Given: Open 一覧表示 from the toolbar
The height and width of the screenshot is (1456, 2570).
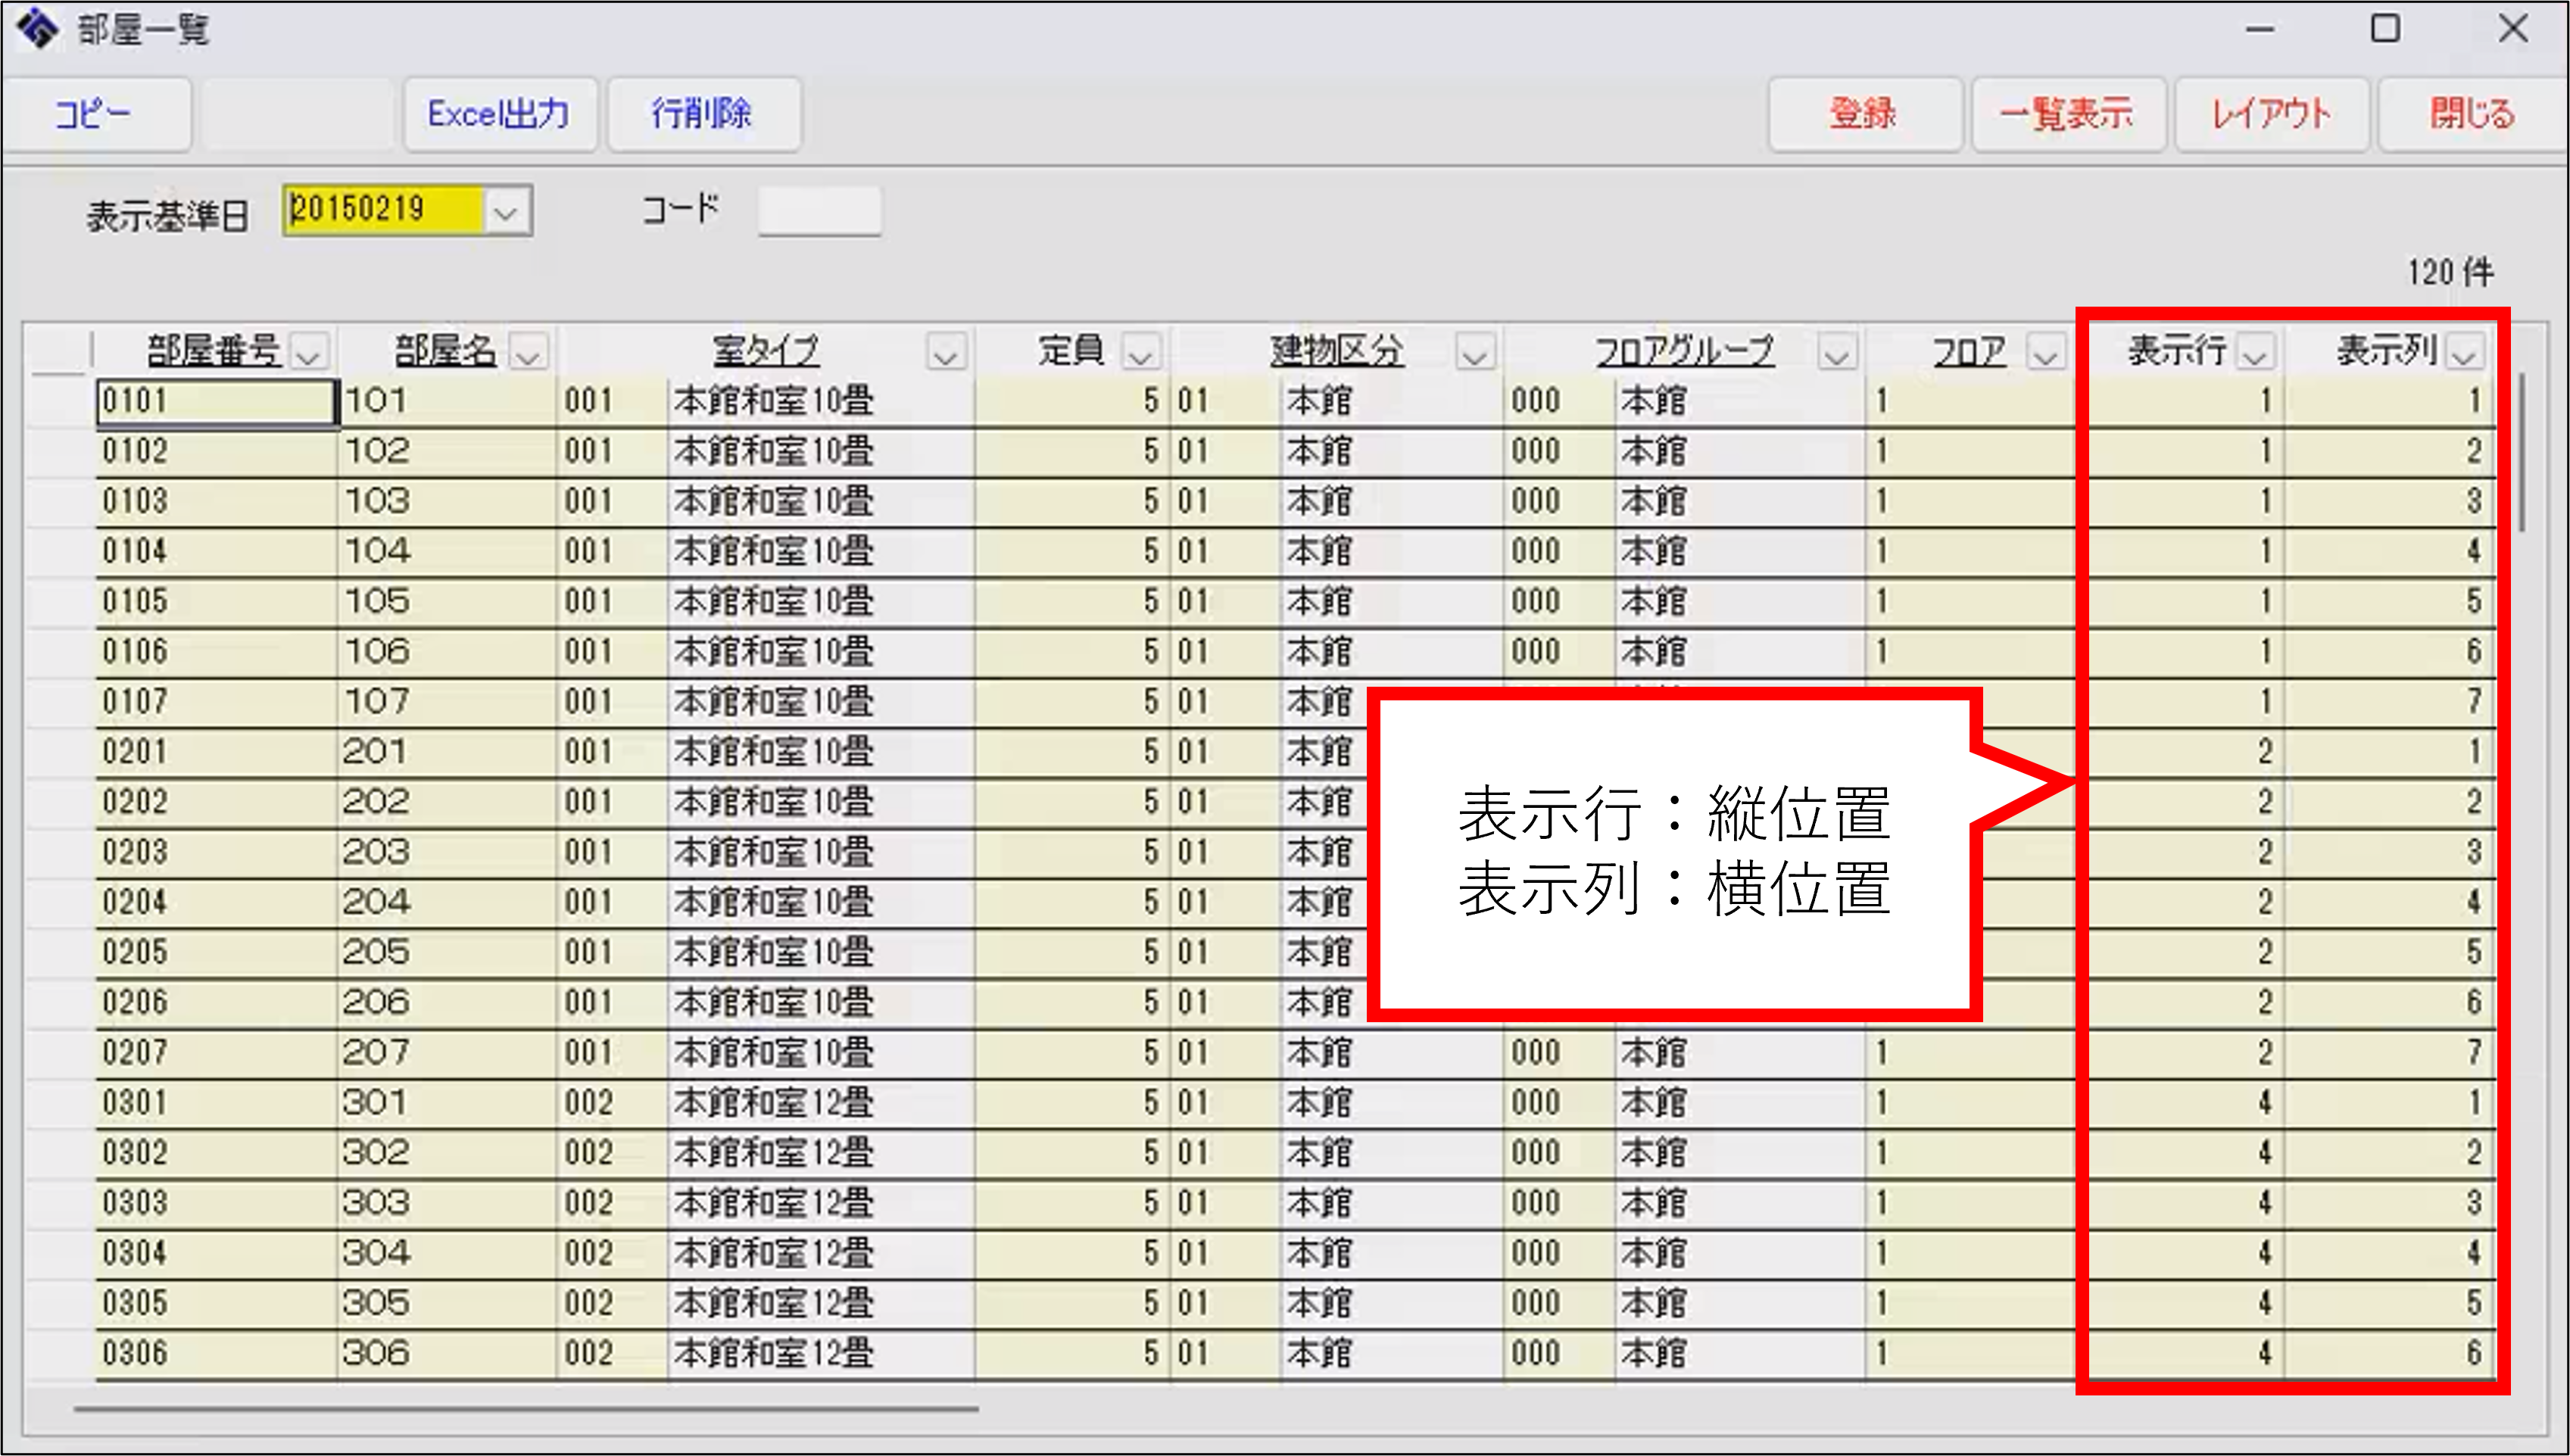Looking at the screenshot, I should click(2067, 114).
